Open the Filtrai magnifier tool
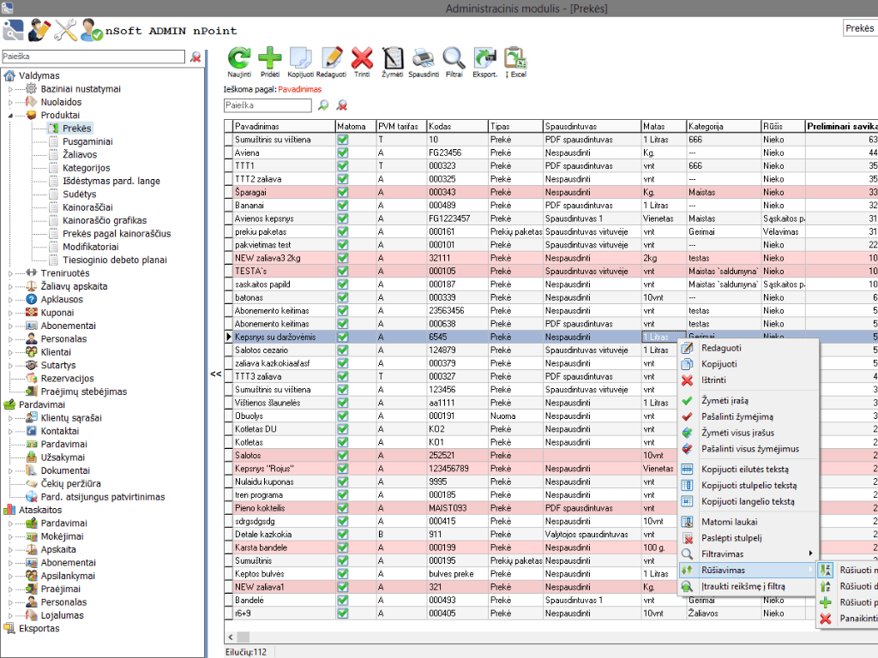The height and width of the screenshot is (658, 878). 454,58
